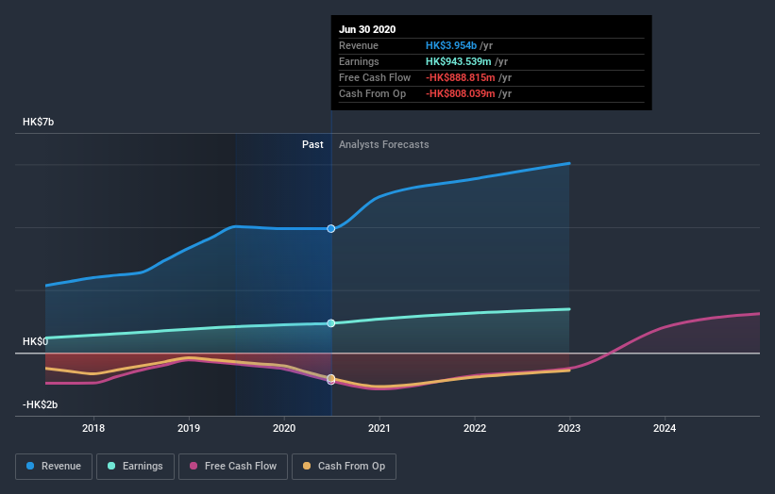Toggle the Earnings legend button
The image size is (775, 494).
tap(135, 467)
